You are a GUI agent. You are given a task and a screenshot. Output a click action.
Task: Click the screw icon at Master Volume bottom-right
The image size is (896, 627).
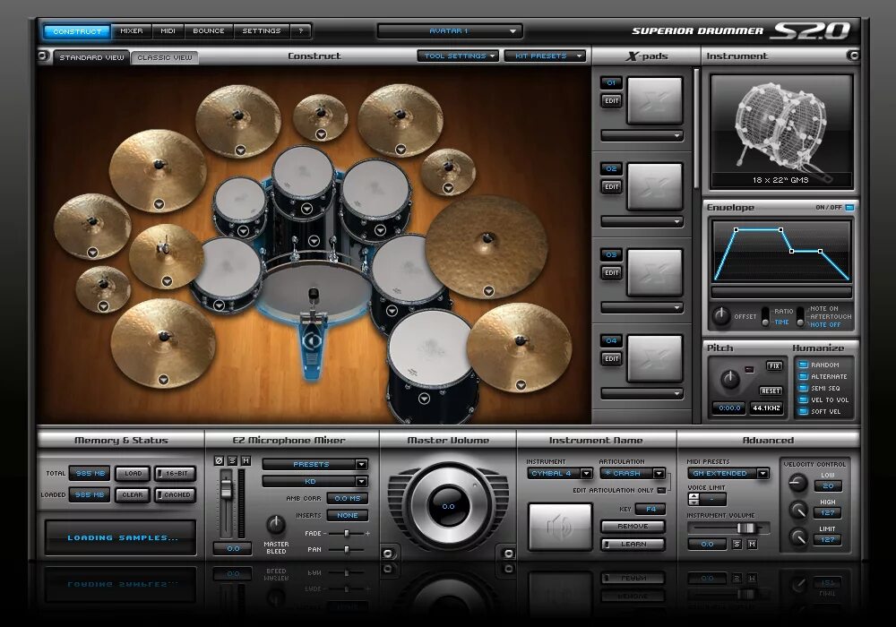508,554
